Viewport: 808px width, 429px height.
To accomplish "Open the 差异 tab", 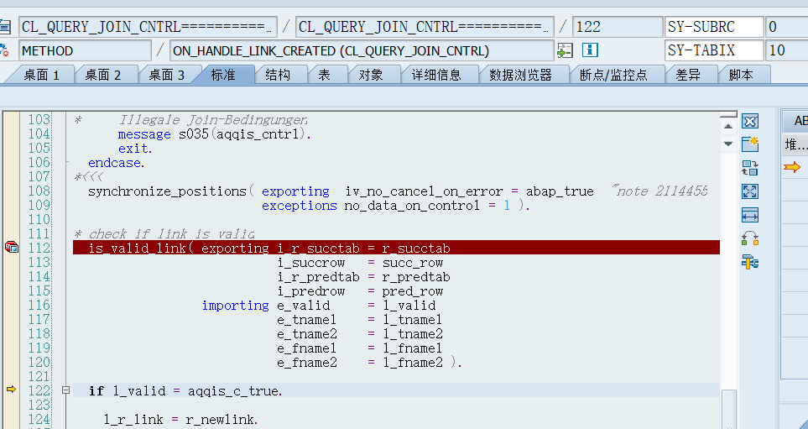I will click(688, 76).
